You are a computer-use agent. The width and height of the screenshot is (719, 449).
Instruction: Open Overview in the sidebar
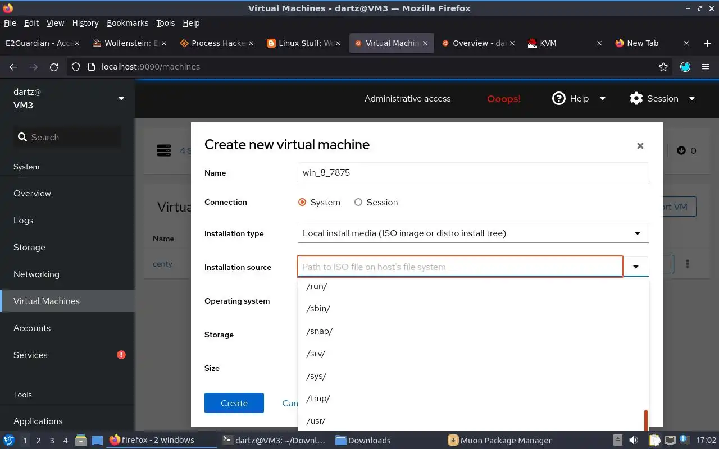point(67,193)
